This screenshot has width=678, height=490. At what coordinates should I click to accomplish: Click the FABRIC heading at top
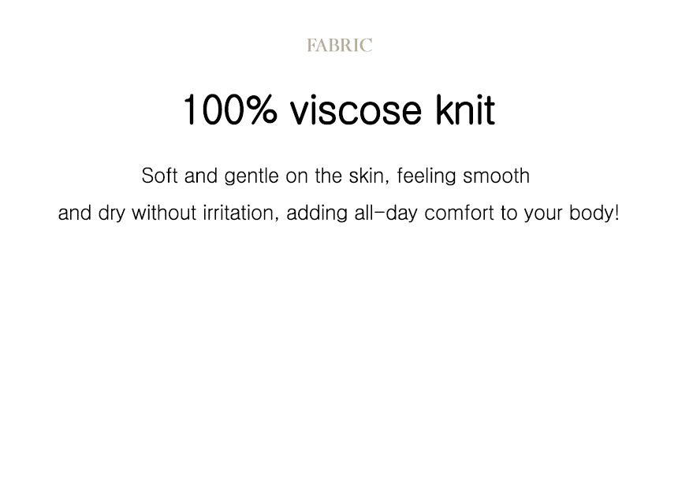[339, 46]
